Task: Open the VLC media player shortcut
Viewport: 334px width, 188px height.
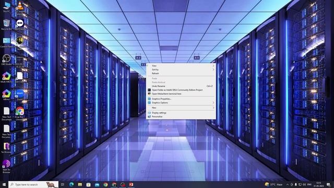Action: click(x=20, y=8)
